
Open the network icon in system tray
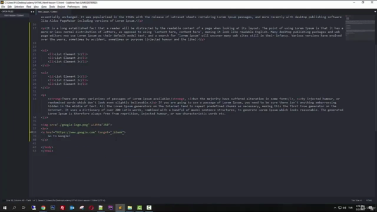point(340,208)
